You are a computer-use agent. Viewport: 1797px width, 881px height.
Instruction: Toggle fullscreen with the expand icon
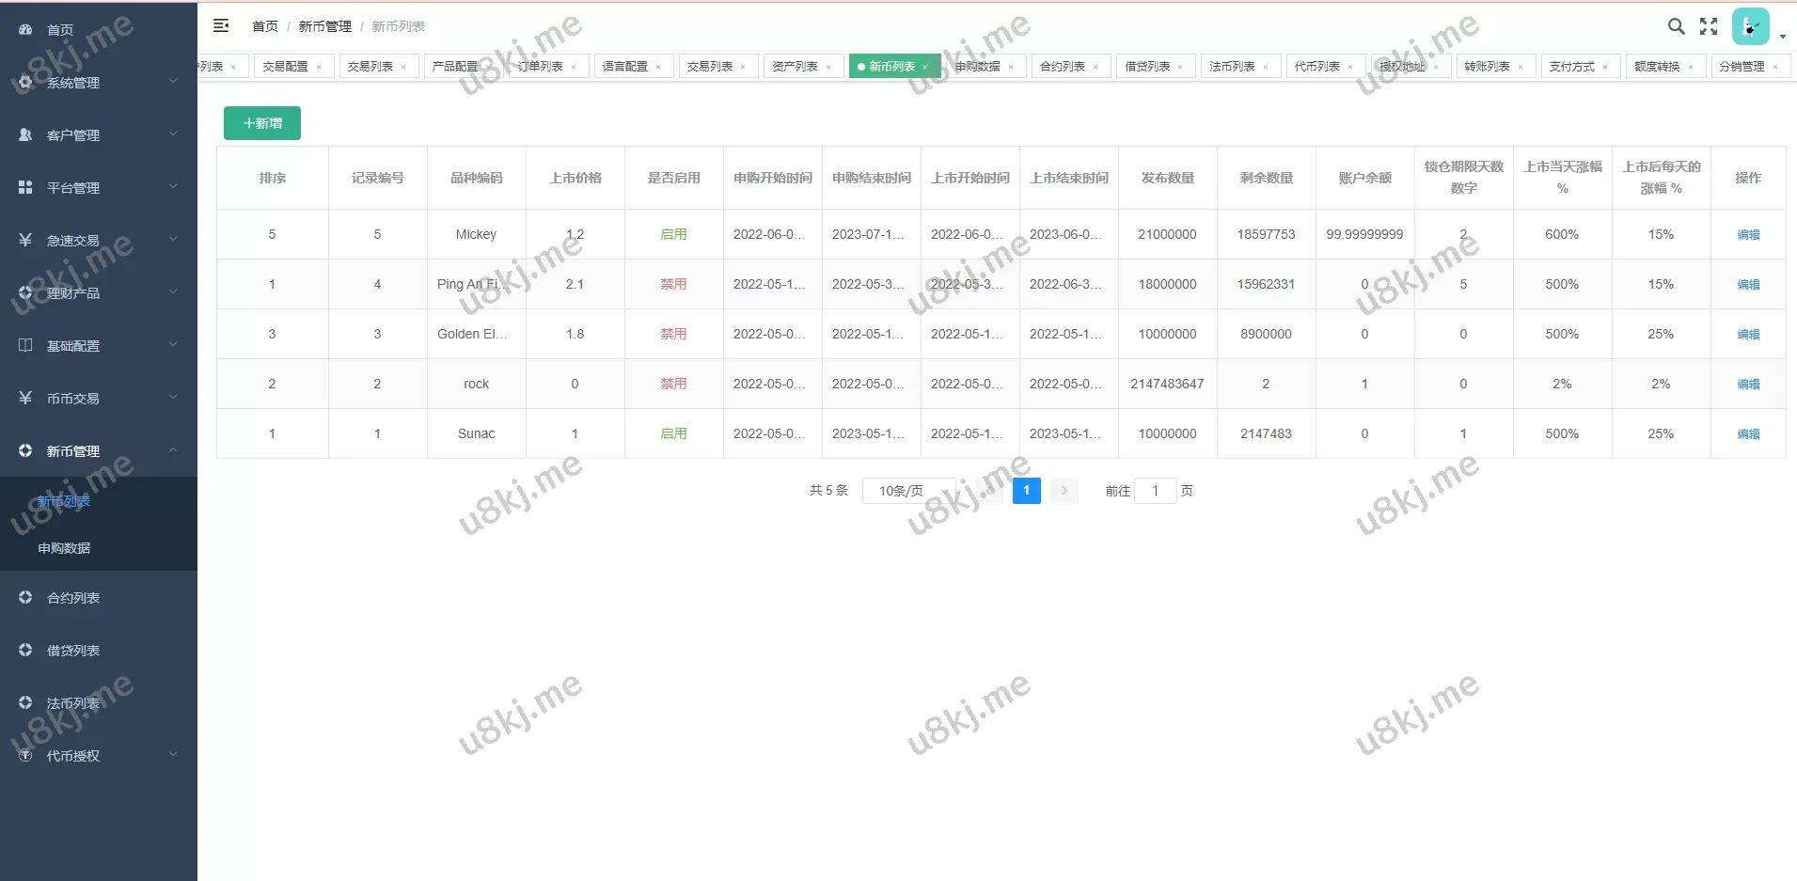tap(1709, 26)
